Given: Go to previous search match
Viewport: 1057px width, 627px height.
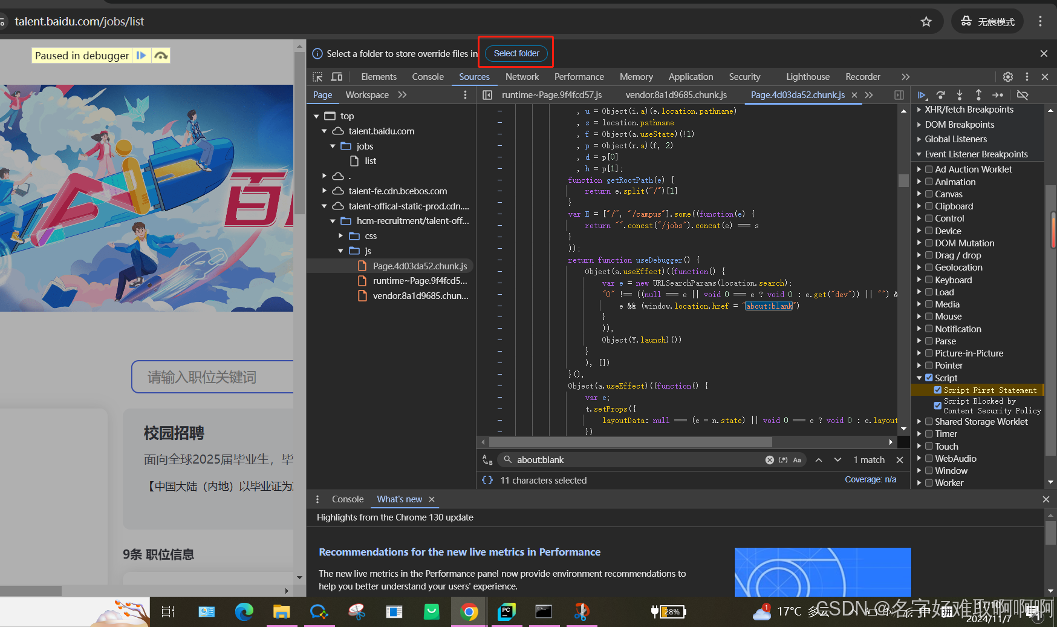Looking at the screenshot, I should [819, 460].
